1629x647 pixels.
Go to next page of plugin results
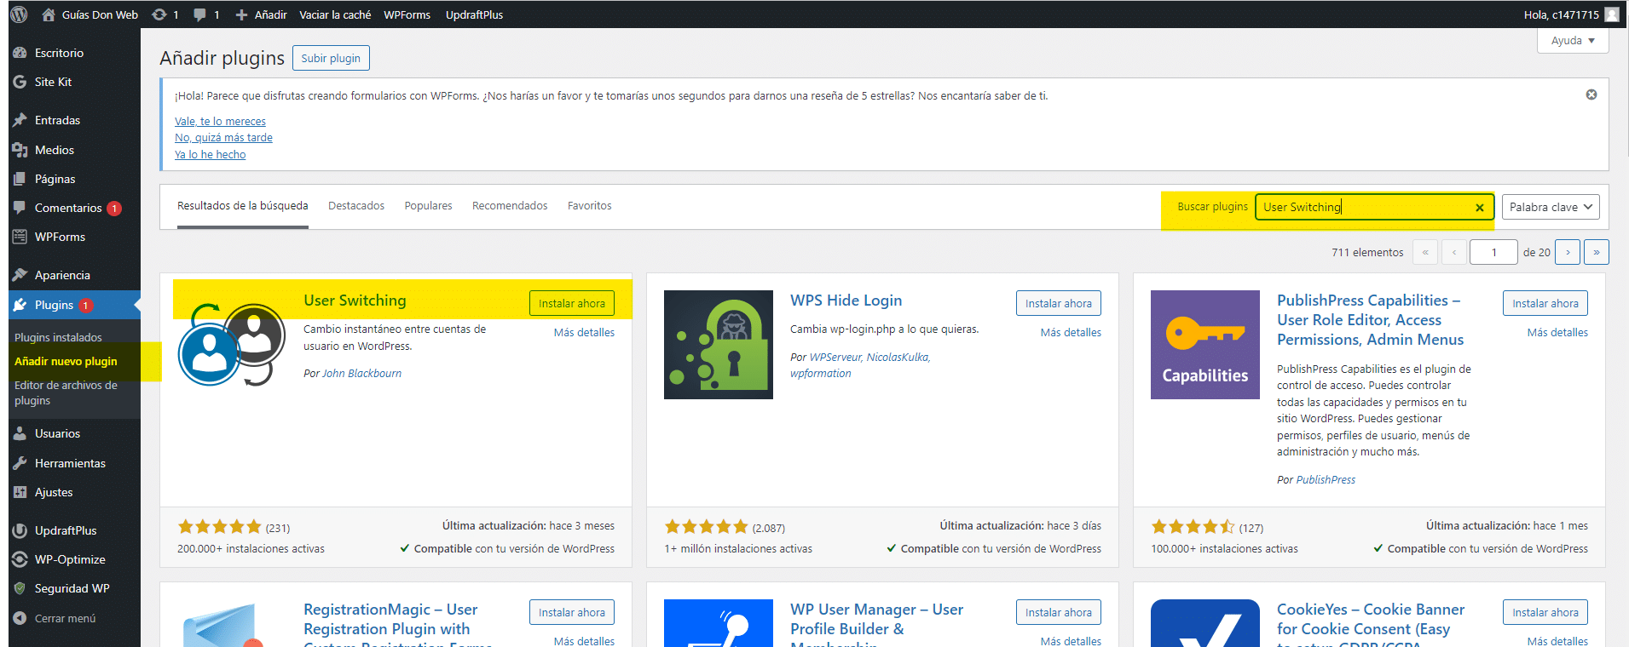[x=1567, y=253]
